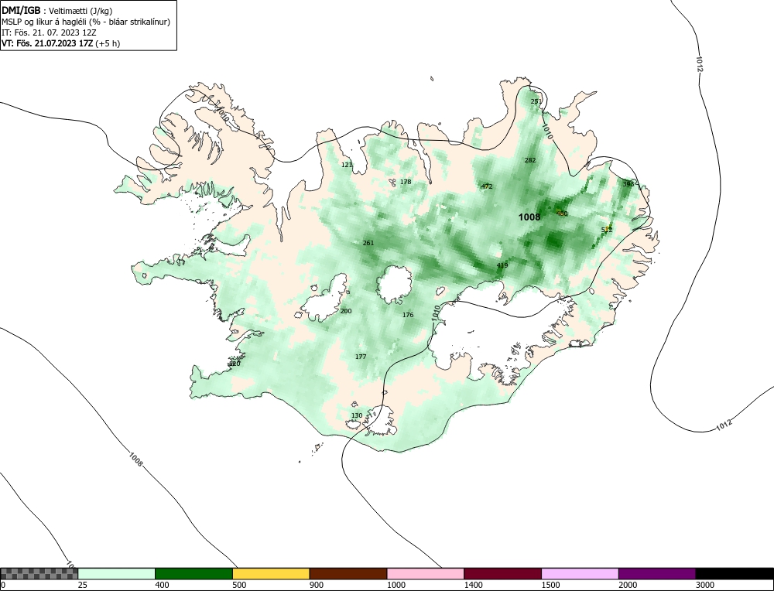774x591 pixels.
Task: Pick the lavender 1500–2000 legend swatch
Action: pos(580,574)
